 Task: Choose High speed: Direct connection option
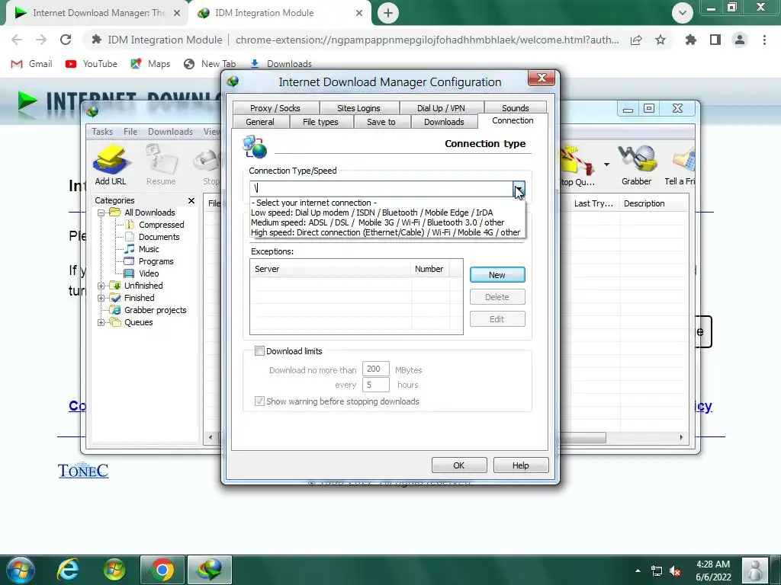click(x=385, y=232)
